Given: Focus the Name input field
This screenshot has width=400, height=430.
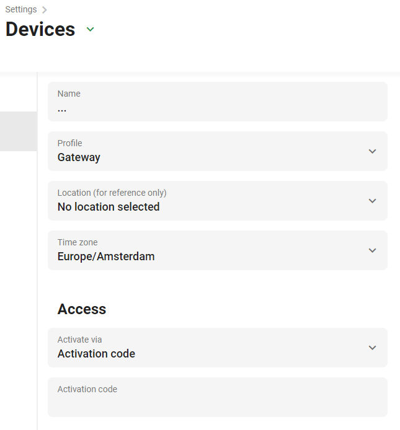Looking at the screenshot, I should tap(218, 102).
